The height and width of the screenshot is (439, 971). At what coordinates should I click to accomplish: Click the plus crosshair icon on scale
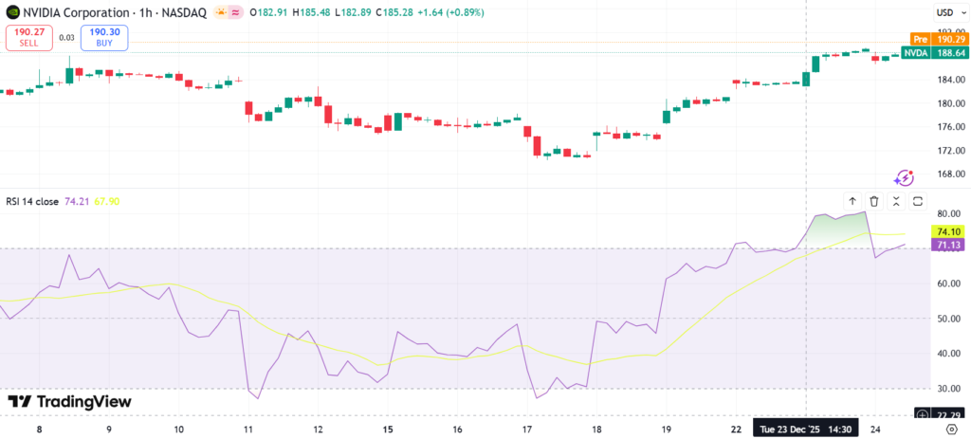923,414
